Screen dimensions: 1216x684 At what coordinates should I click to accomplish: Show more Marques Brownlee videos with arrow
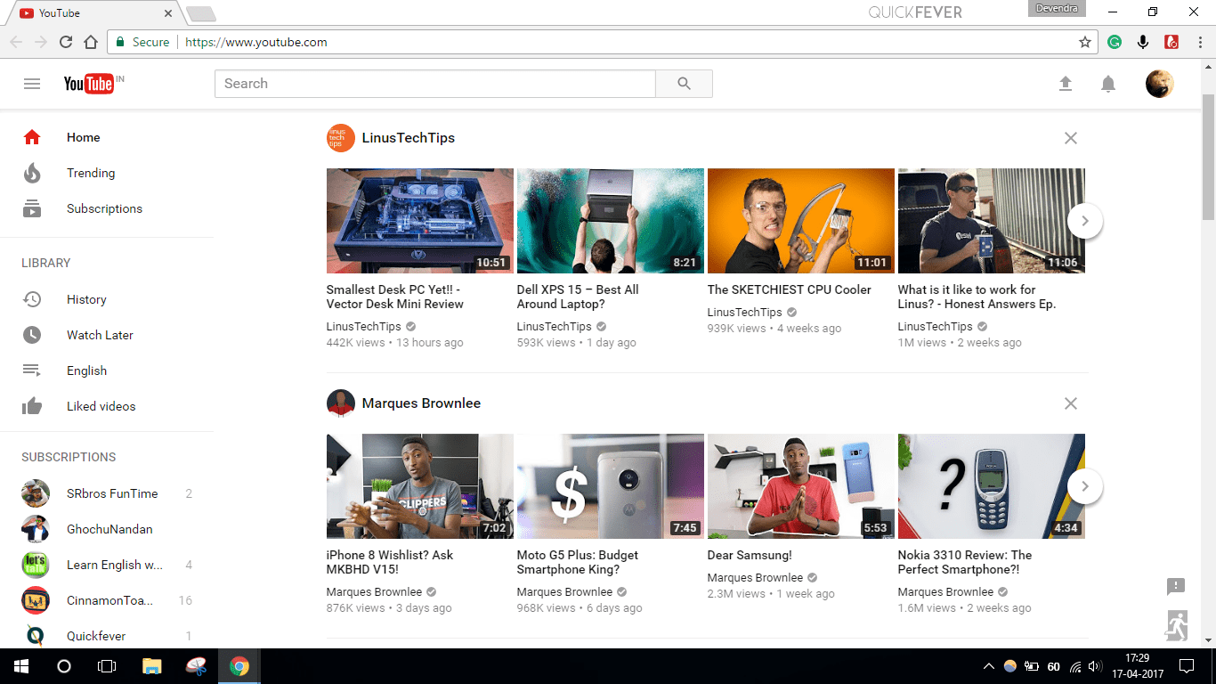click(1085, 486)
